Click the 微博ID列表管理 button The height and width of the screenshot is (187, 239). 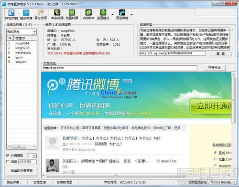pyautogui.click(x=22, y=171)
